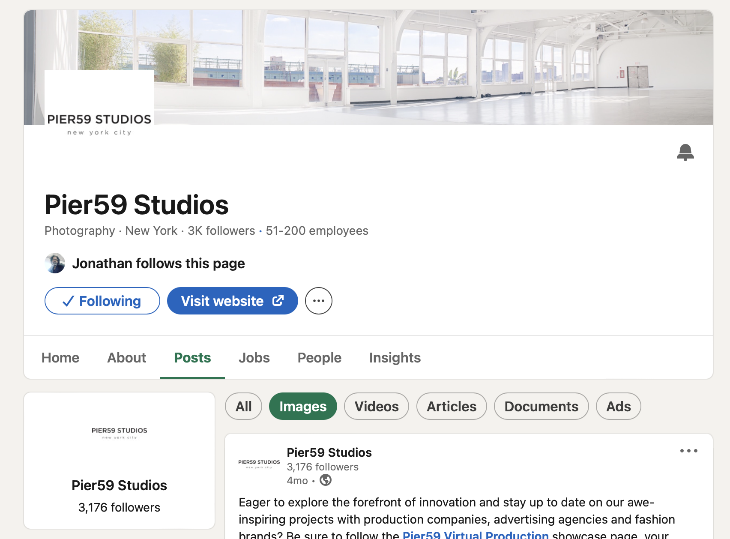
Task: Switch to the Home tab
Action: click(60, 357)
